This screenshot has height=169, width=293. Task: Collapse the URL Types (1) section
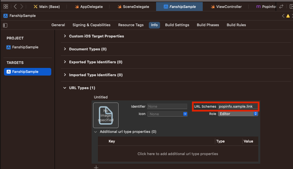tap(65, 88)
